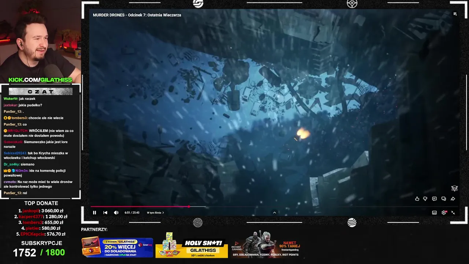Select Sebixxd20243's ketchup włocławski message
The height and width of the screenshot is (264, 469).
coord(36,155)
